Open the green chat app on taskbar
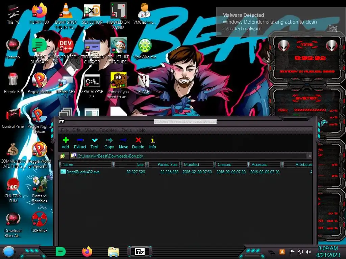Screen dimensions: 346x259 coord(61,252)
